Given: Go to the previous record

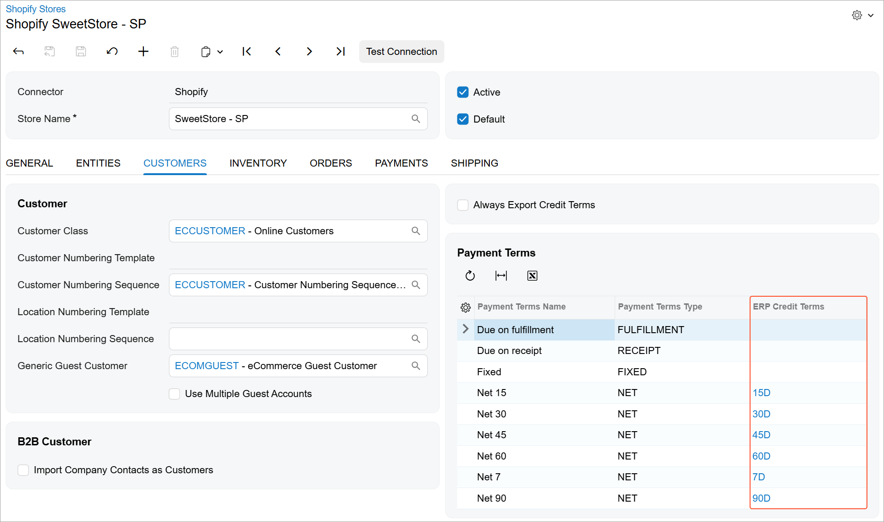Looking at the screenshot, I should (x=278, y=52).
